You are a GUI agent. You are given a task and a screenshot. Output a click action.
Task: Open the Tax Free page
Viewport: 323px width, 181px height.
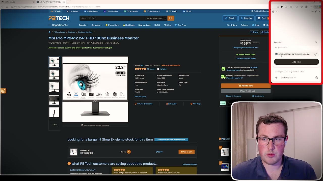point(180,25)
